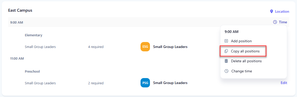
Task: Click the clock icon for Change time
Action: 226,71
